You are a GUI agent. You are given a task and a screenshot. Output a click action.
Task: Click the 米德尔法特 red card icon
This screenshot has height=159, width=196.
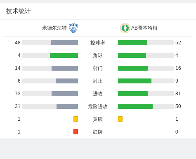tap(76, 132)
